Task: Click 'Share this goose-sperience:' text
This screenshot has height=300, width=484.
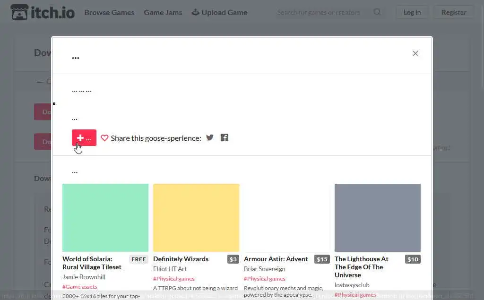Action: tap(156, 138)
